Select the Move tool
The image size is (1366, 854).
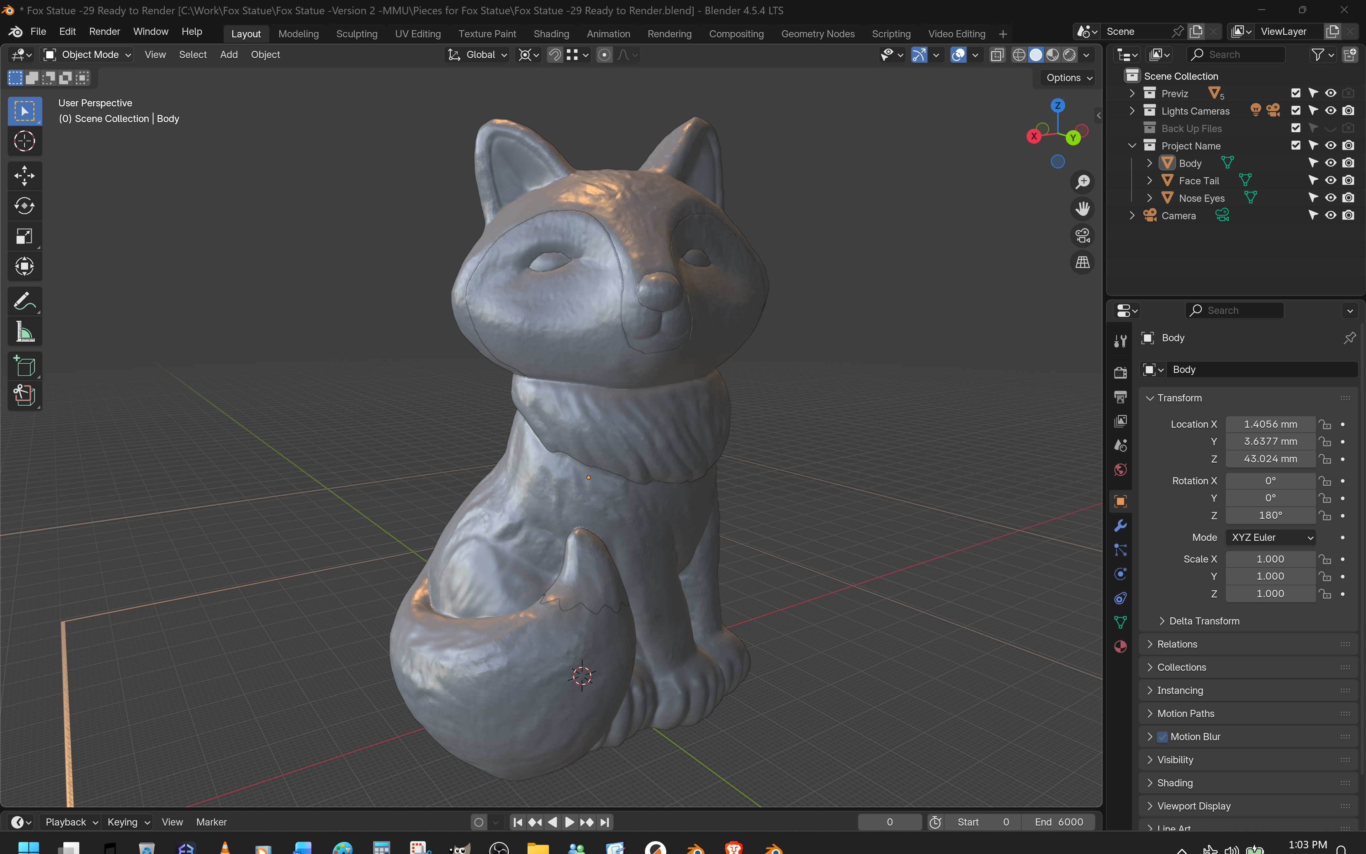click(24, 176)
